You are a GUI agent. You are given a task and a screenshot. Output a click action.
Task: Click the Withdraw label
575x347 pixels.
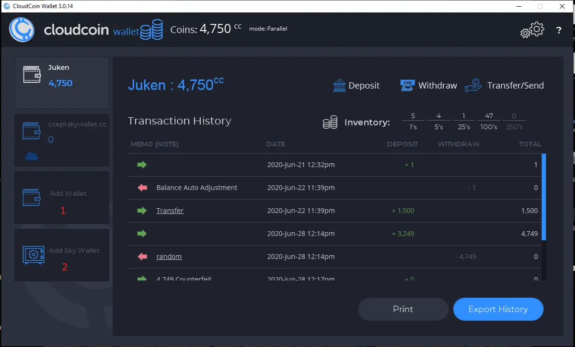[x=437, y=86]
